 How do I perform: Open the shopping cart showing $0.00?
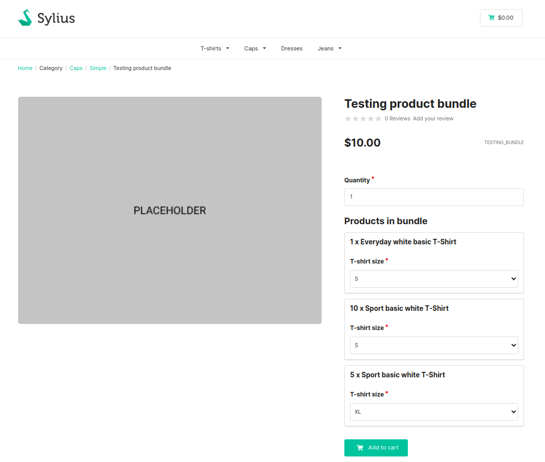[501, 18]
